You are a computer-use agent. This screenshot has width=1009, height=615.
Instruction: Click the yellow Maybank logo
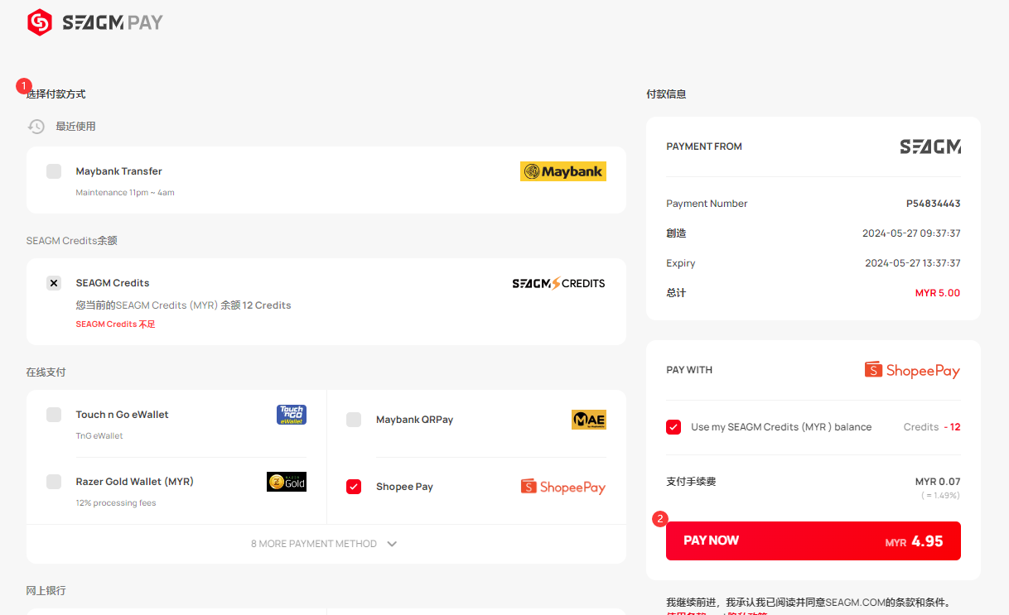pos(563,171)
